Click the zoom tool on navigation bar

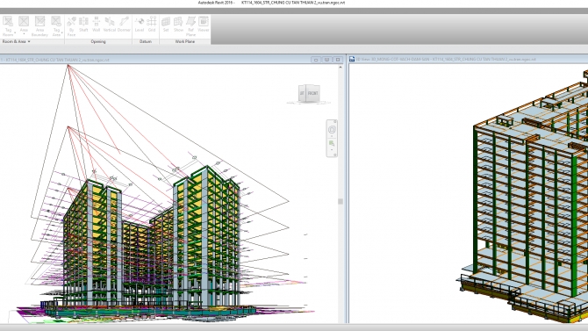[332, 143]
